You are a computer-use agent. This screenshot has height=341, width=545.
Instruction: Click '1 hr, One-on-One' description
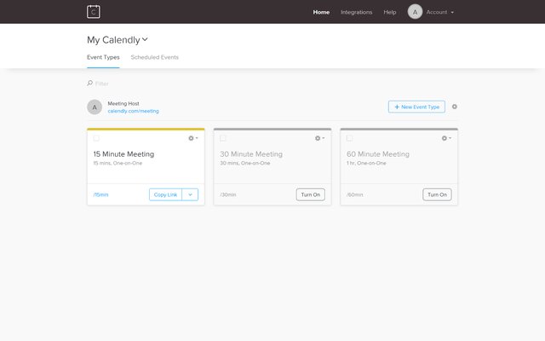tap(366, 163)
